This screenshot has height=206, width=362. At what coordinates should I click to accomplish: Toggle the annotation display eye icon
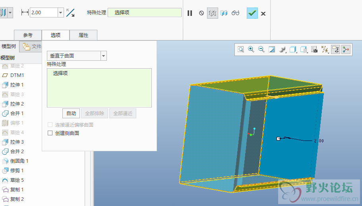point(335,49)
